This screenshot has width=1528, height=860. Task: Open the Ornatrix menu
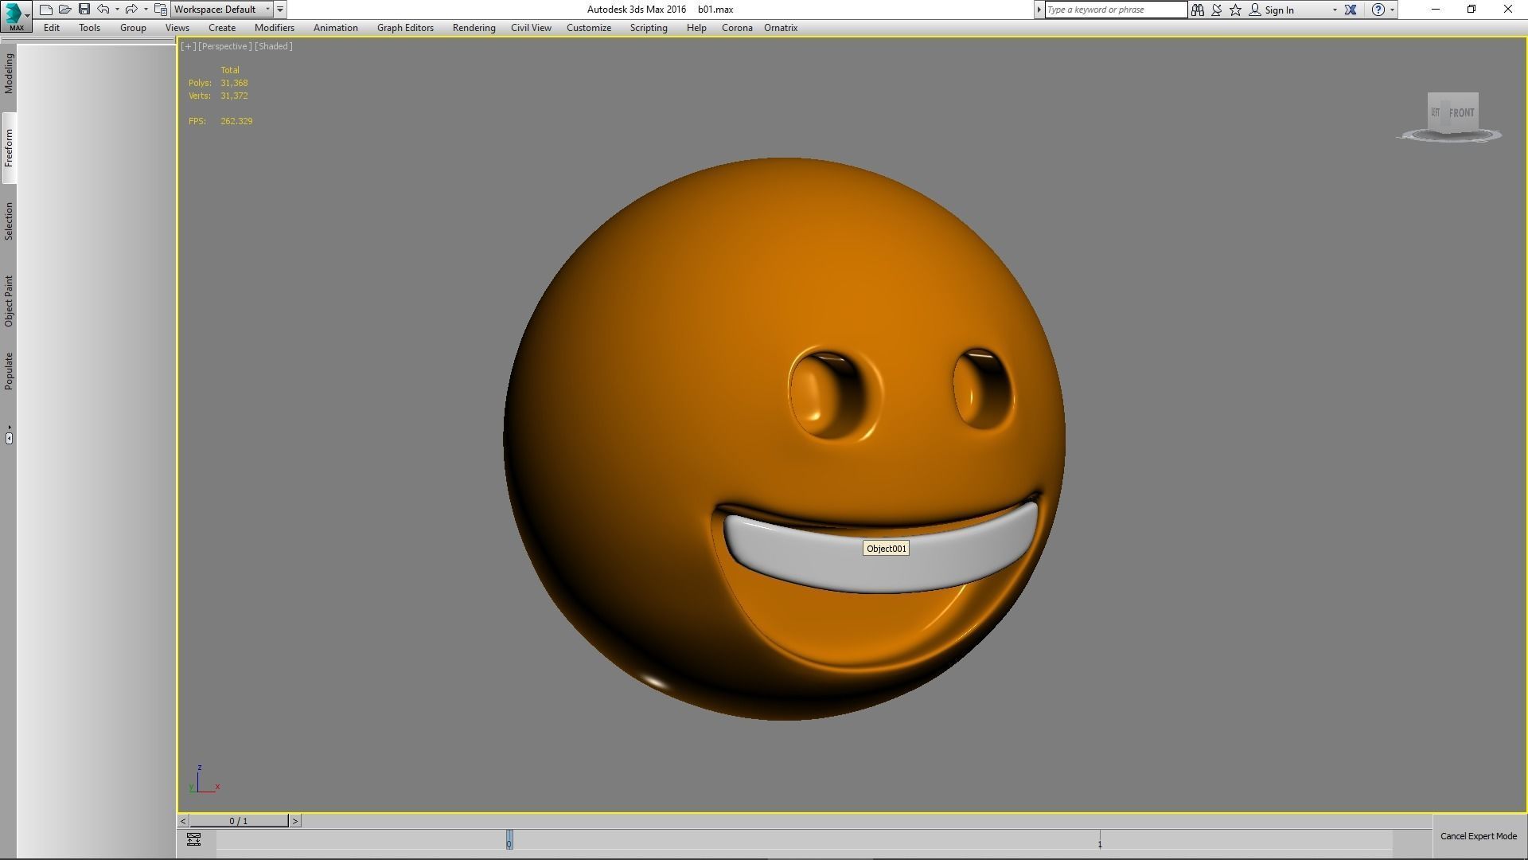(781, 28)
